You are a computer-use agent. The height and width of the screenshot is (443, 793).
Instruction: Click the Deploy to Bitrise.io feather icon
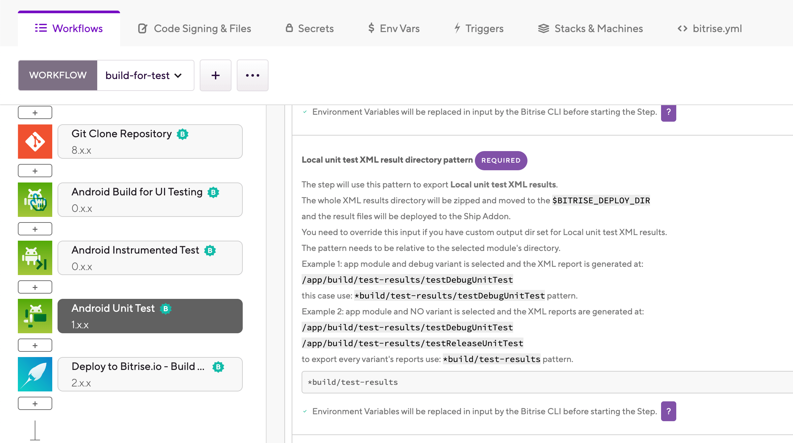pos(35,374)
